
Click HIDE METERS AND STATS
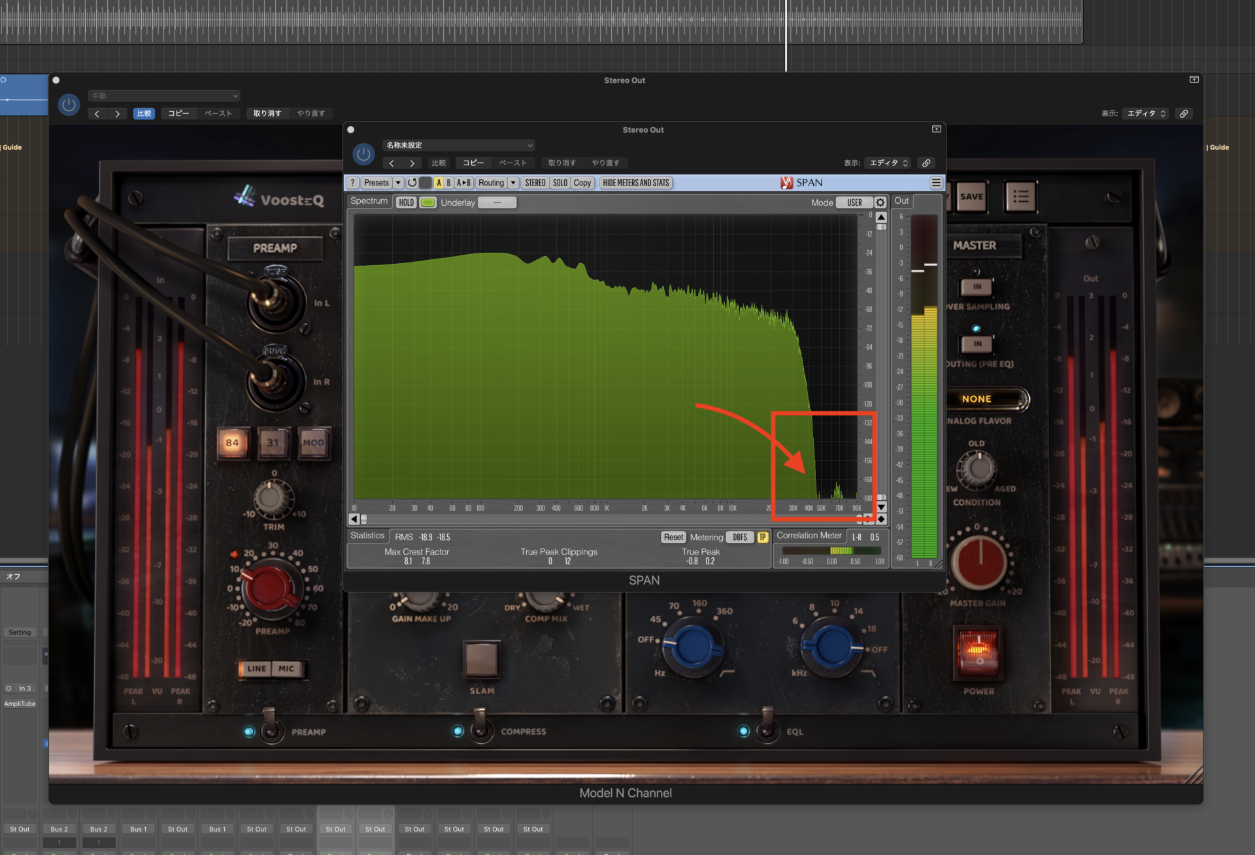click(636, 183)
